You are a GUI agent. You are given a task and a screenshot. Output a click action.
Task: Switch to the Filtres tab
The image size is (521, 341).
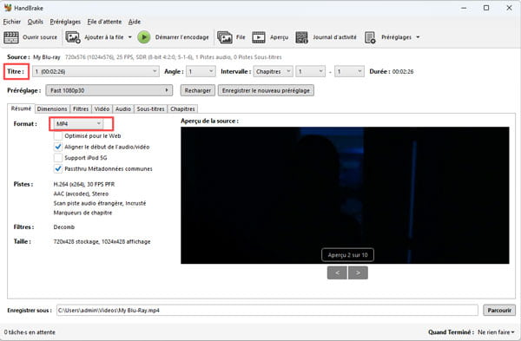point(81,109)
